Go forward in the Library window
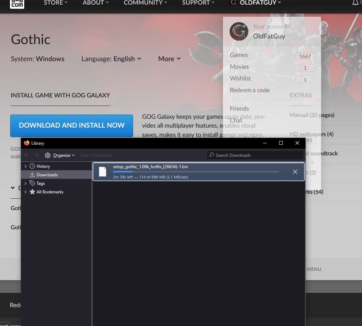362x326 pixels. 36,155
